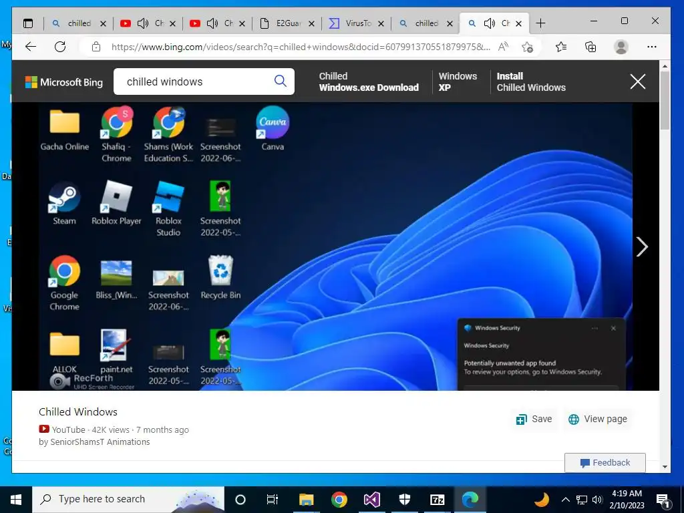Open Read aloud icon in address bar

503,47
